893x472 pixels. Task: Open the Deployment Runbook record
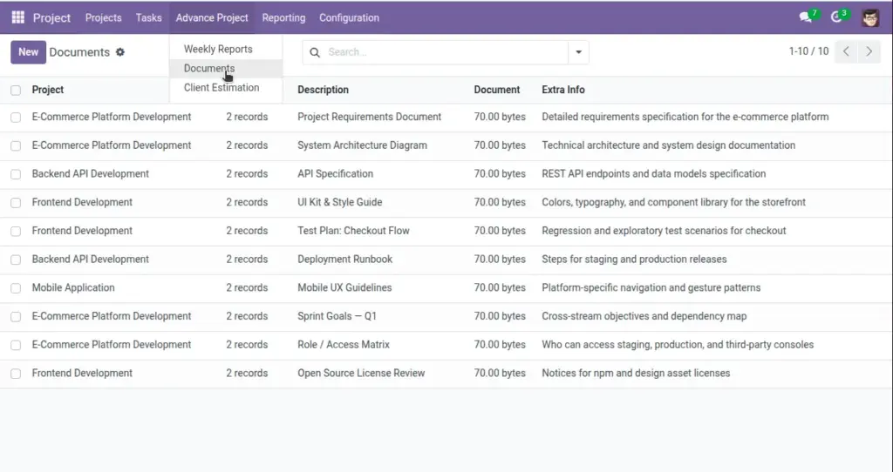coord(344,260)
